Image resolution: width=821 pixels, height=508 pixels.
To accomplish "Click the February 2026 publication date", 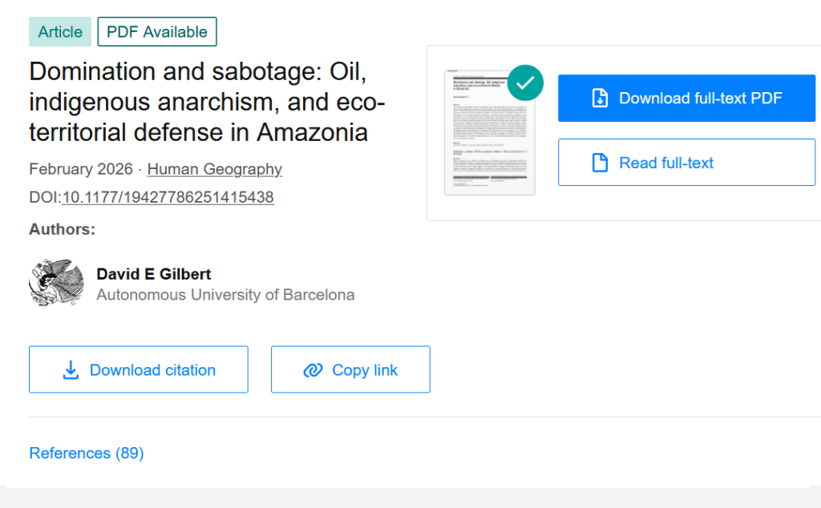I will pyautogui.click(x=81, y=169).
